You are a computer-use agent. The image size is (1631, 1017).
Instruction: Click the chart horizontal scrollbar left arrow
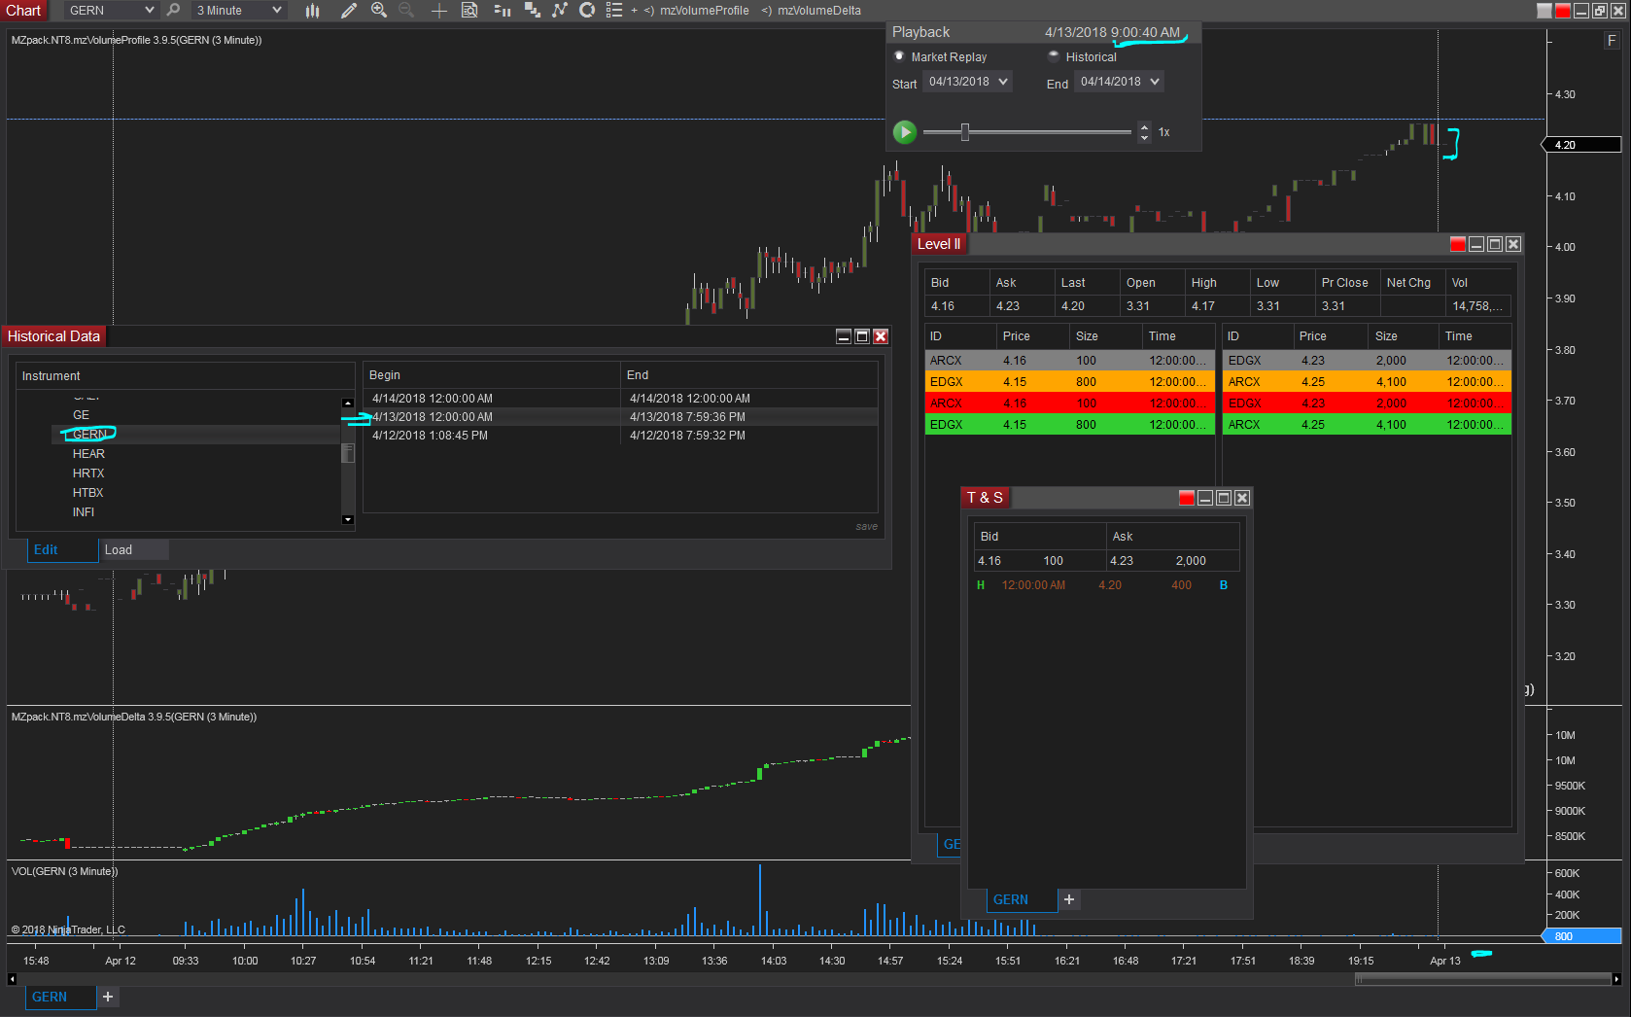click(x=12, y=979)
